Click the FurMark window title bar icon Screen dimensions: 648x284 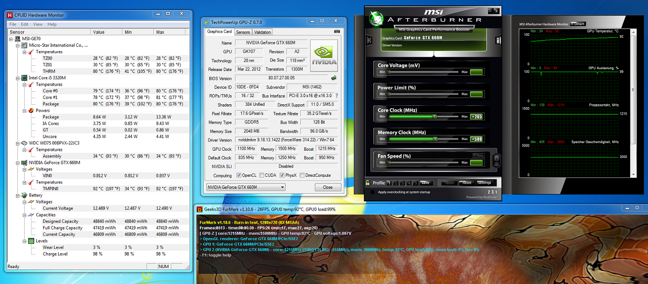(x=199, y=209)
